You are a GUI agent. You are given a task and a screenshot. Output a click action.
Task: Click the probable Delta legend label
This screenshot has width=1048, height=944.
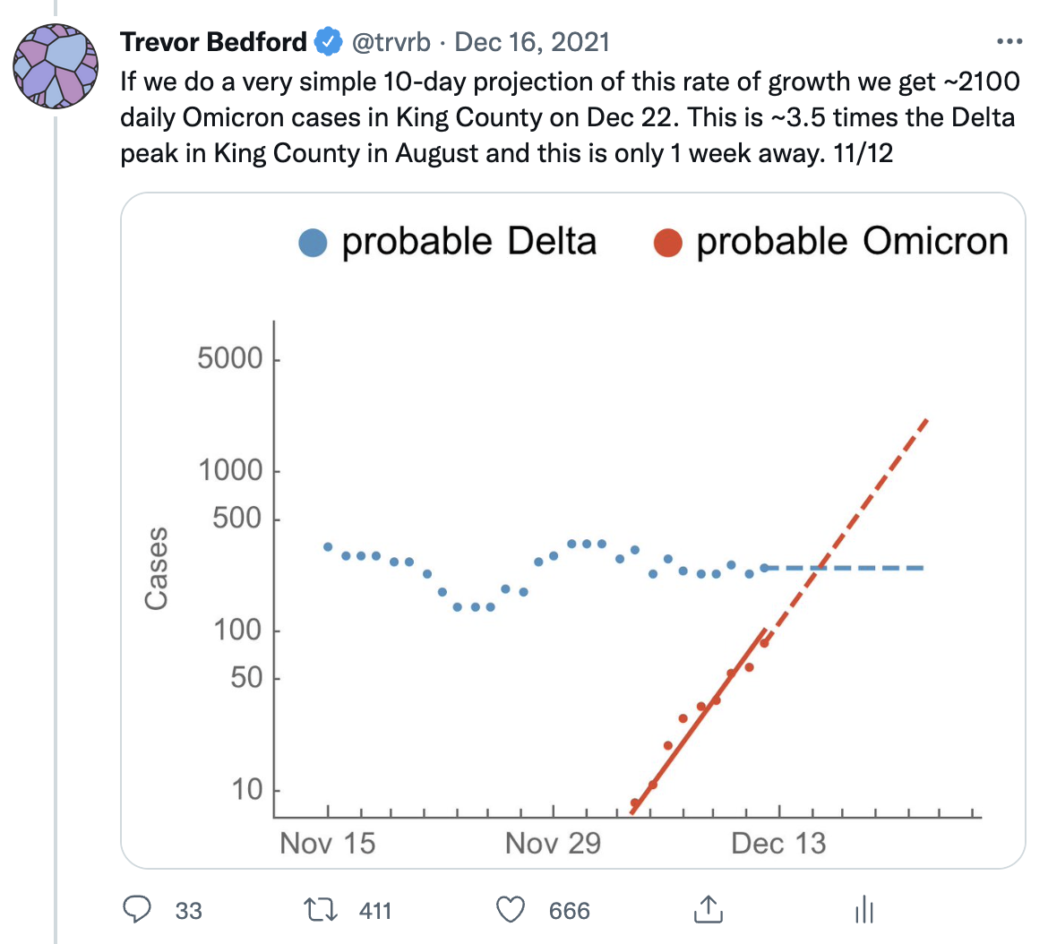468,242
